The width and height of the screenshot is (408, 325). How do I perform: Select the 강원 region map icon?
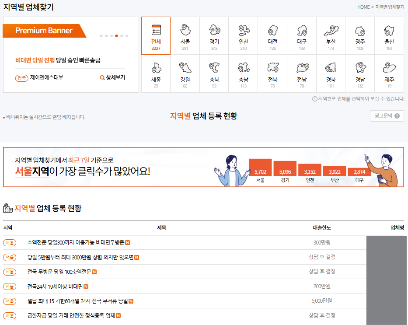[x=185, y=68]
